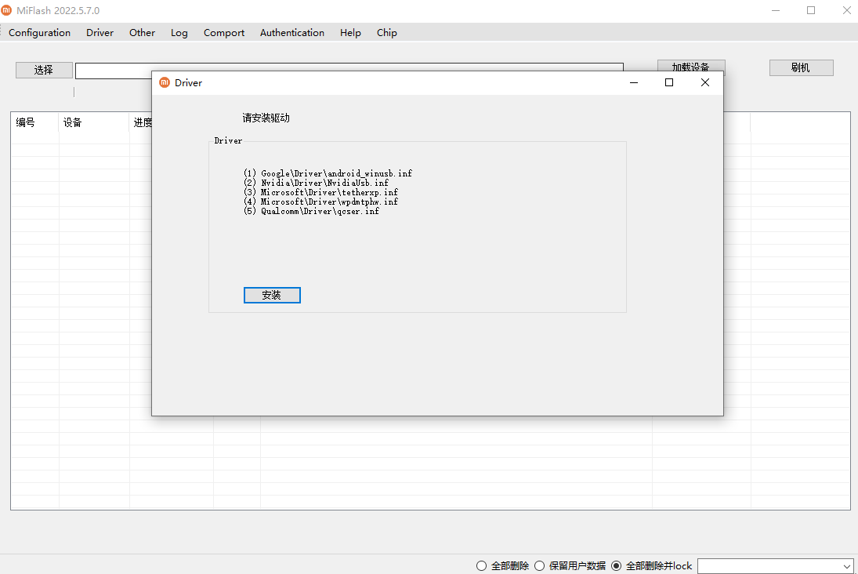Expand the bottom-right combo box dropdown

pyautogui.click(x=846, y=566)
